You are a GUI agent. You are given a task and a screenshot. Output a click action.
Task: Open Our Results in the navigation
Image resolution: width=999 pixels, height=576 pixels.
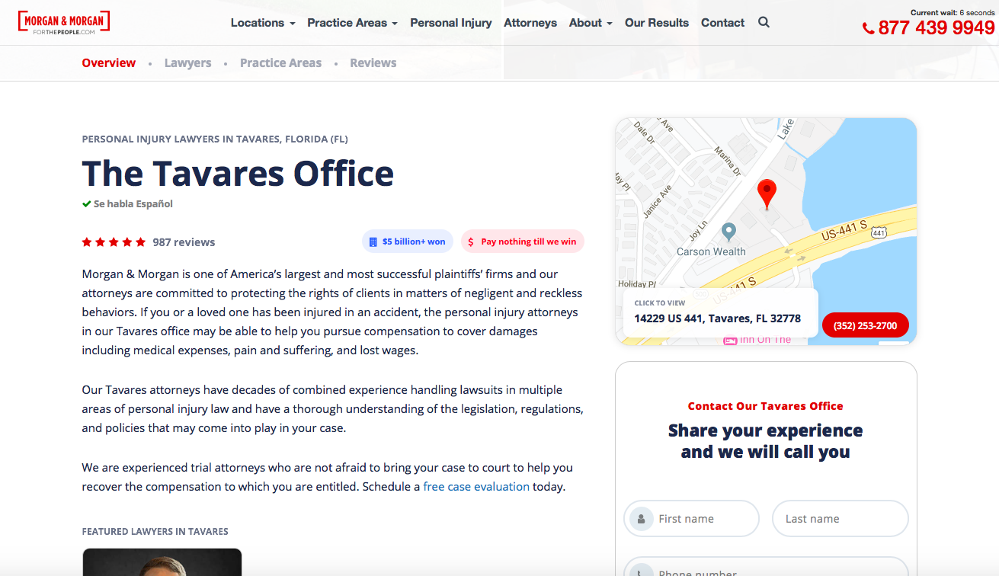click(657, 23)
